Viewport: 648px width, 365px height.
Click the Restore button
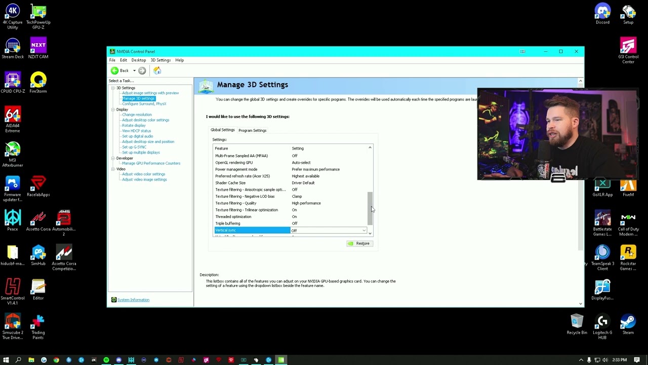359,243
